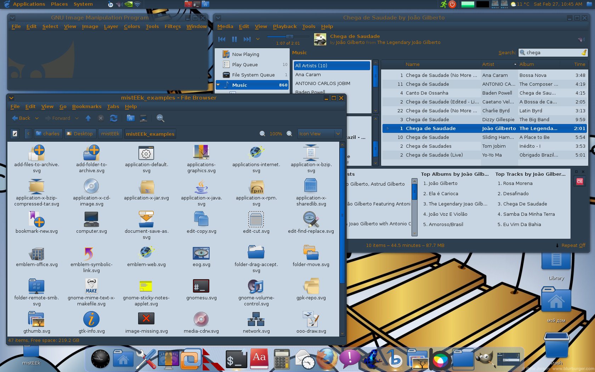The width and height of the screenshot is (595, 372).
Task: Open the Bookmarks menu in File Browser
Action: 87,106
